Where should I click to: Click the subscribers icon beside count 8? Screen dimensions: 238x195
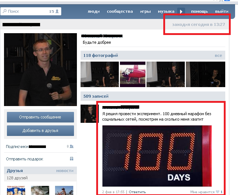click(71, 147)
